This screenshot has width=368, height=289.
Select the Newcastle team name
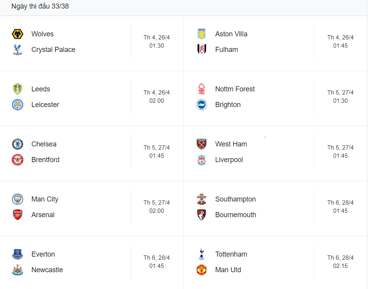click(x=47, y=270)
